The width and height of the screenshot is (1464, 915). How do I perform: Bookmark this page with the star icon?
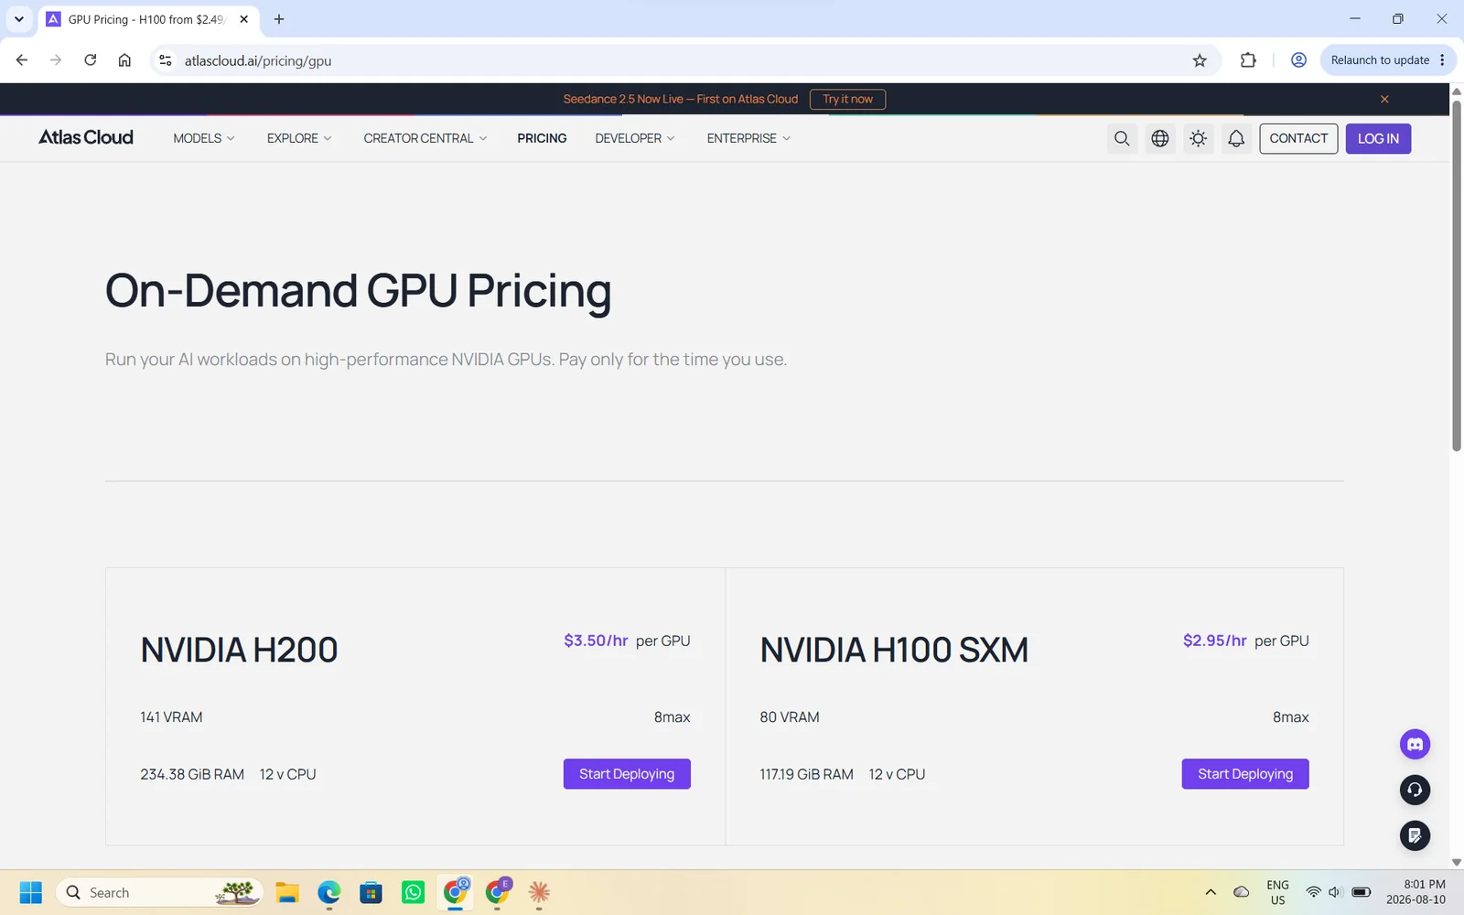coord(1200,60)
